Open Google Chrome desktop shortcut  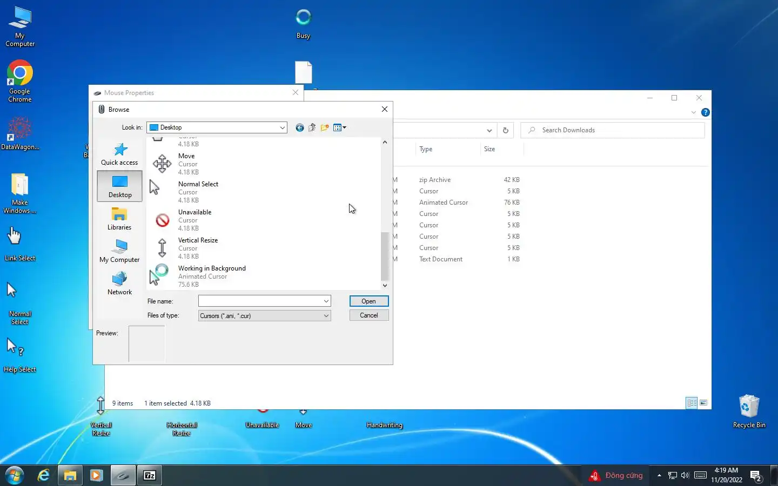20,81
